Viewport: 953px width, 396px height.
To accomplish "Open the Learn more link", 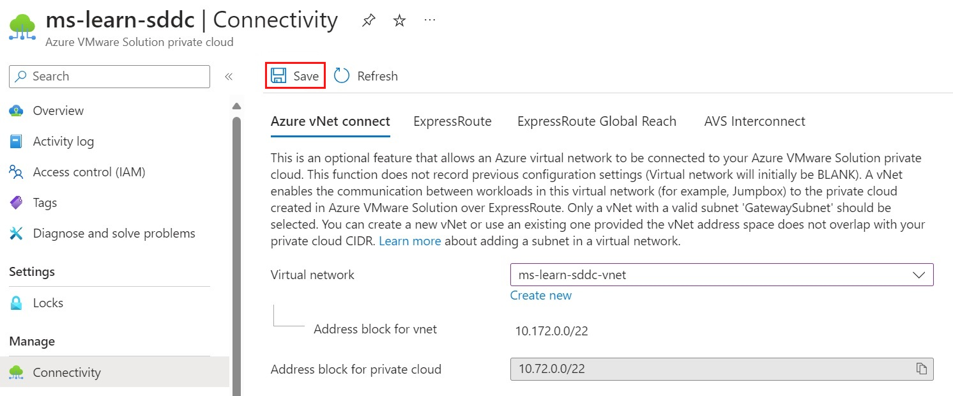I will coord(409,241).
